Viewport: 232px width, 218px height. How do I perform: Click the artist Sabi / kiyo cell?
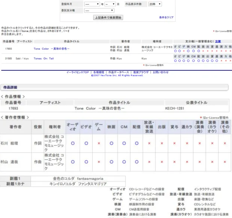22,59
